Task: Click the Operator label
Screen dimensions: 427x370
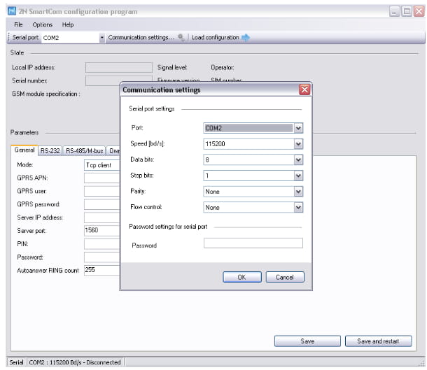Action: [223, 67]
